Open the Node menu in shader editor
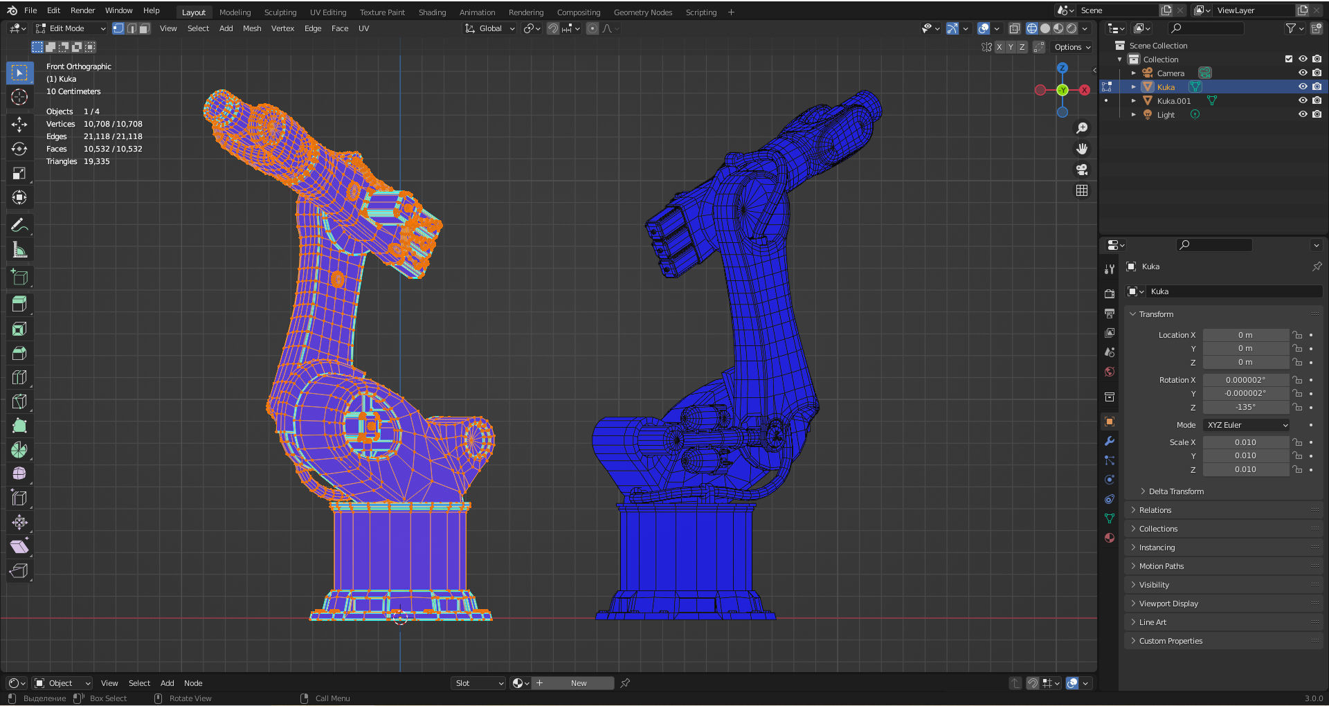1329x706 pixels. (193, 683)
